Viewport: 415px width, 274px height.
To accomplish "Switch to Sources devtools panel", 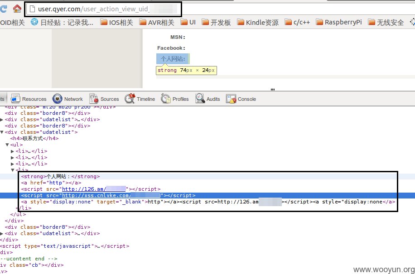I will [104, 99].
